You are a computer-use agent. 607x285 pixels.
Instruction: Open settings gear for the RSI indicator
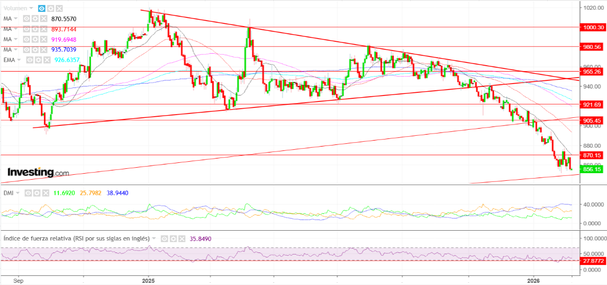pos(173,238)
